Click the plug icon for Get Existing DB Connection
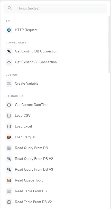 pyautogui.click(x=9, y=51)
